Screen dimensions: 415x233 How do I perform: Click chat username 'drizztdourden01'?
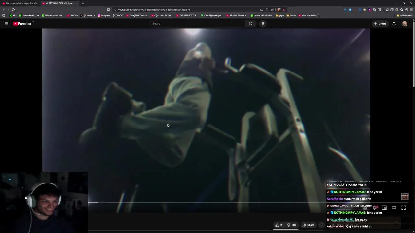coord(342,220)
